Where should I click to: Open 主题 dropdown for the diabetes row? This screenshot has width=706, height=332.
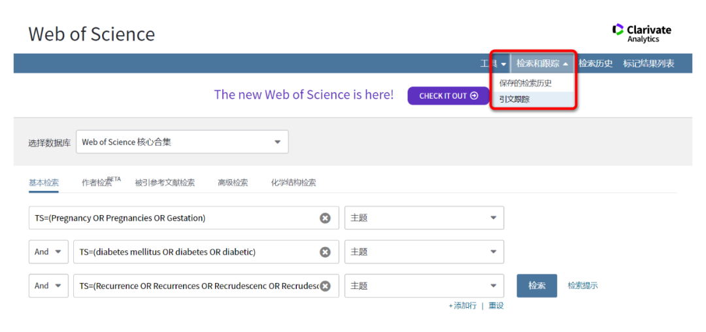click(424, 252)
